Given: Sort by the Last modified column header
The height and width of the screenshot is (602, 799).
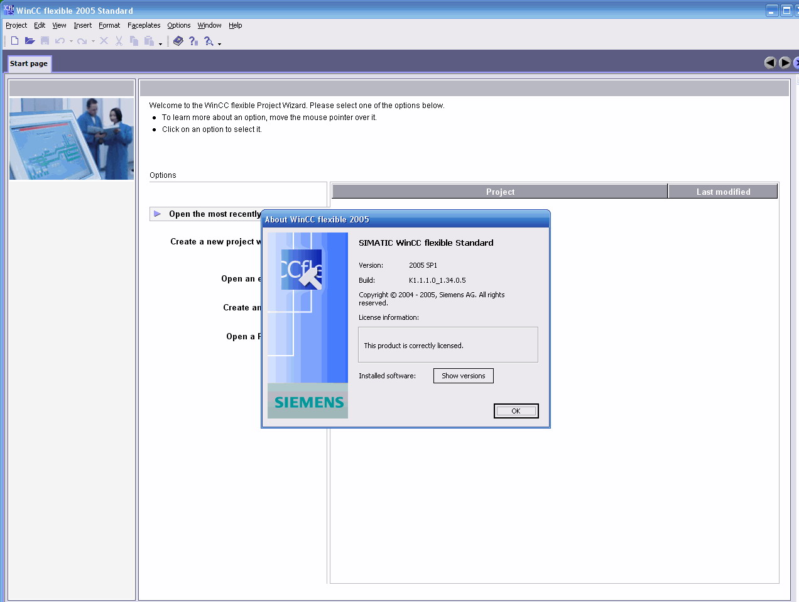Looking at the screenshot, I should [x=723, y=192].
